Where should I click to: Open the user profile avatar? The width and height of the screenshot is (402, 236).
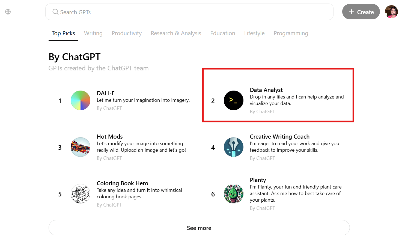click(x=391, y=12)
